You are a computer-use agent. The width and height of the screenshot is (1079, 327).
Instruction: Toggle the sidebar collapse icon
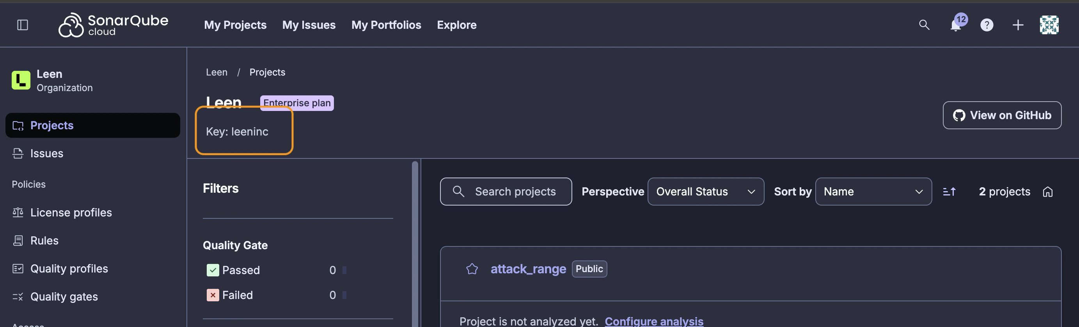pos(23,25)
